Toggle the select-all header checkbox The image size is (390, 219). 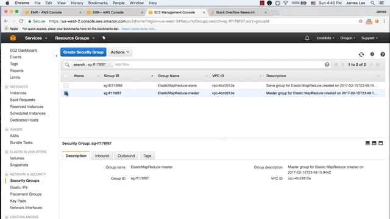(x=66, y=76)
